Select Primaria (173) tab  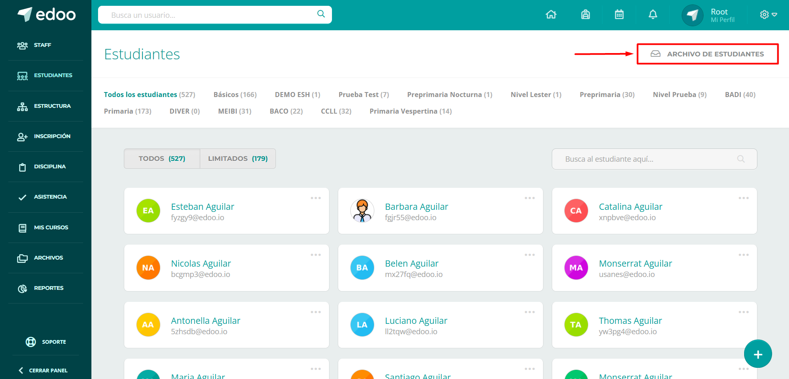[x=128, y=111]
